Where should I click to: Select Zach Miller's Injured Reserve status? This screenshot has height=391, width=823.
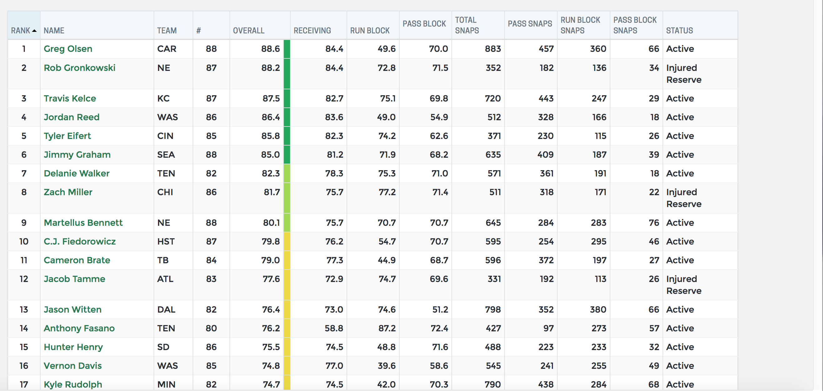(684, 198)
